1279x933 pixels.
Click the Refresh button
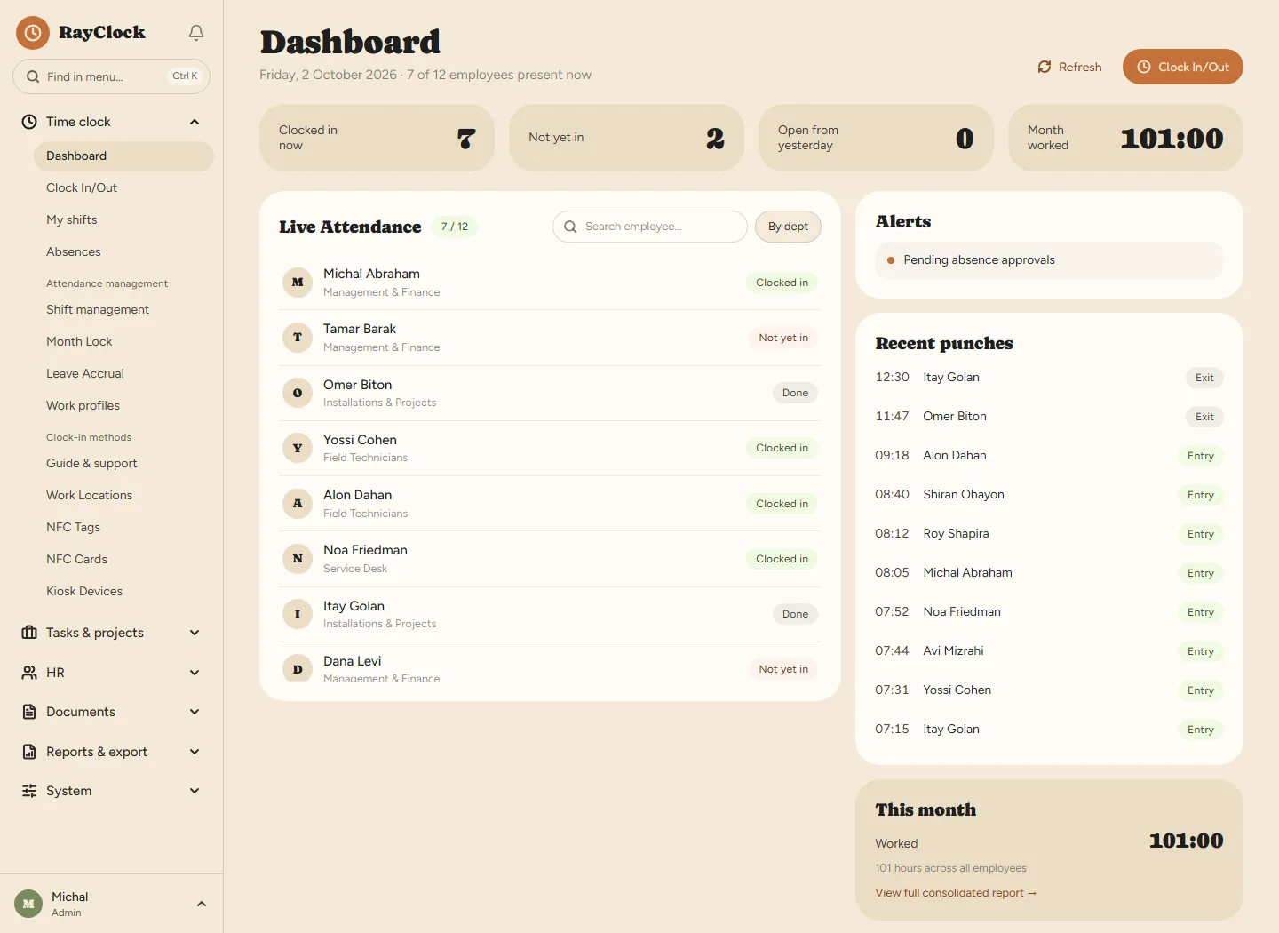click(x=1069, y=67)
